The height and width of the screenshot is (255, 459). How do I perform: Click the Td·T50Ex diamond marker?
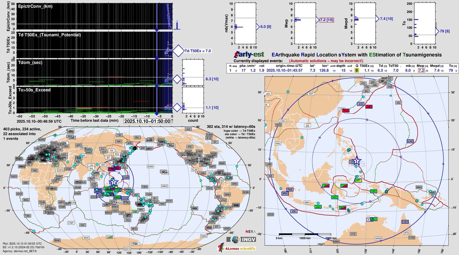(x=178, y=50)
